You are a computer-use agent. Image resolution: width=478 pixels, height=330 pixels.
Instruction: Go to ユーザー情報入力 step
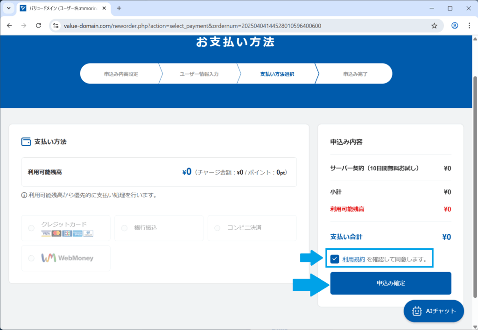(199, 74)
